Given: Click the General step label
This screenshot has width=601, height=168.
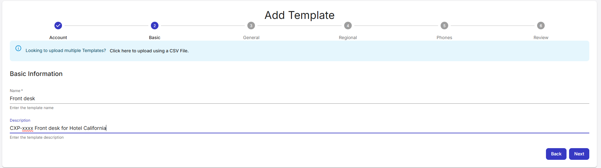Looking at the screenshot, I should click(251, 38).
